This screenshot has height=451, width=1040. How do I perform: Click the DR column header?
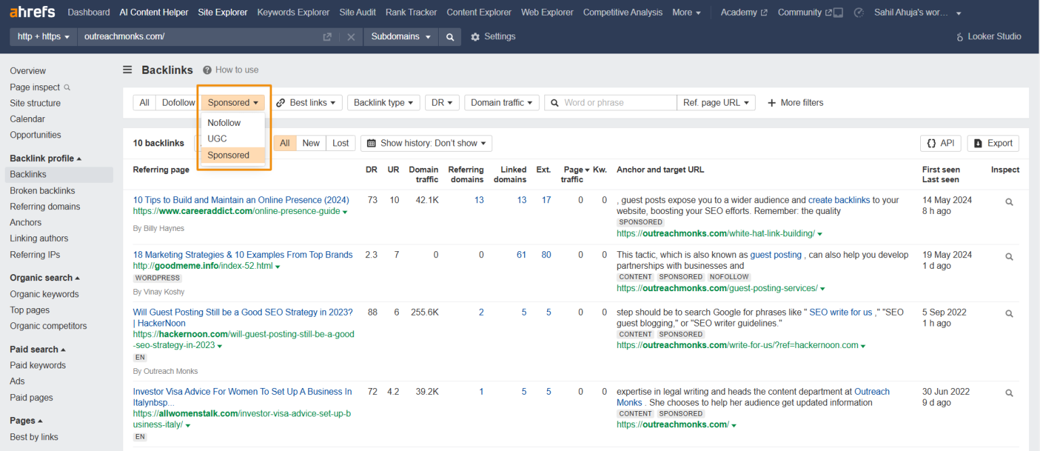pos(371,169)
